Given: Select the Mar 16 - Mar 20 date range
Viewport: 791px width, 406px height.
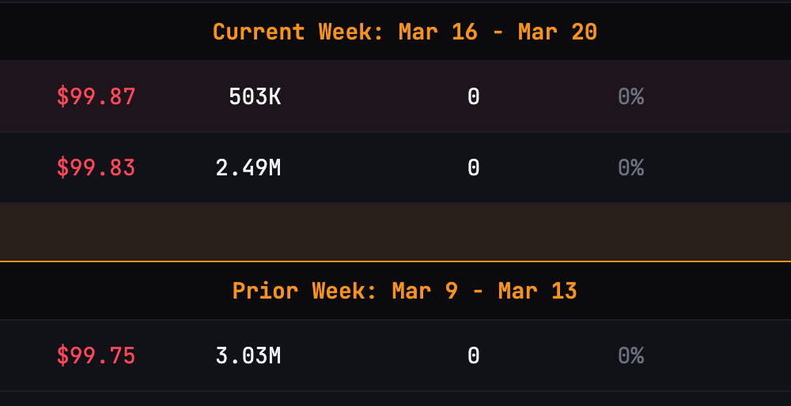Looking at the screenshot, I should (498, 32).
